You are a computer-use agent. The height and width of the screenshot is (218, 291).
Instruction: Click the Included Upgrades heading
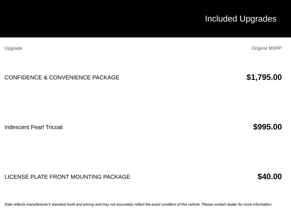click(x=240, y=19)
